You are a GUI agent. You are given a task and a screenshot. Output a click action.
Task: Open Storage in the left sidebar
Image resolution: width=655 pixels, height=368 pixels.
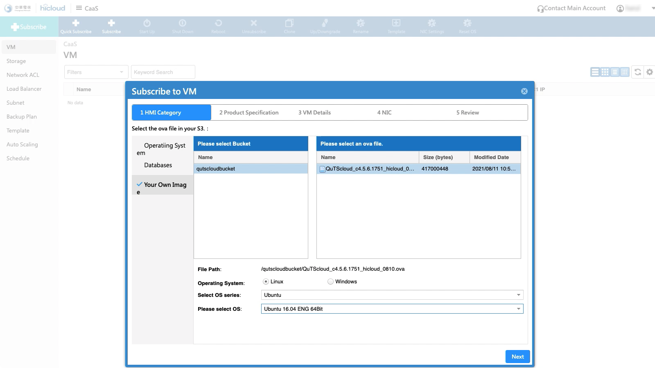pyautogui.click(x=16, y=61)
